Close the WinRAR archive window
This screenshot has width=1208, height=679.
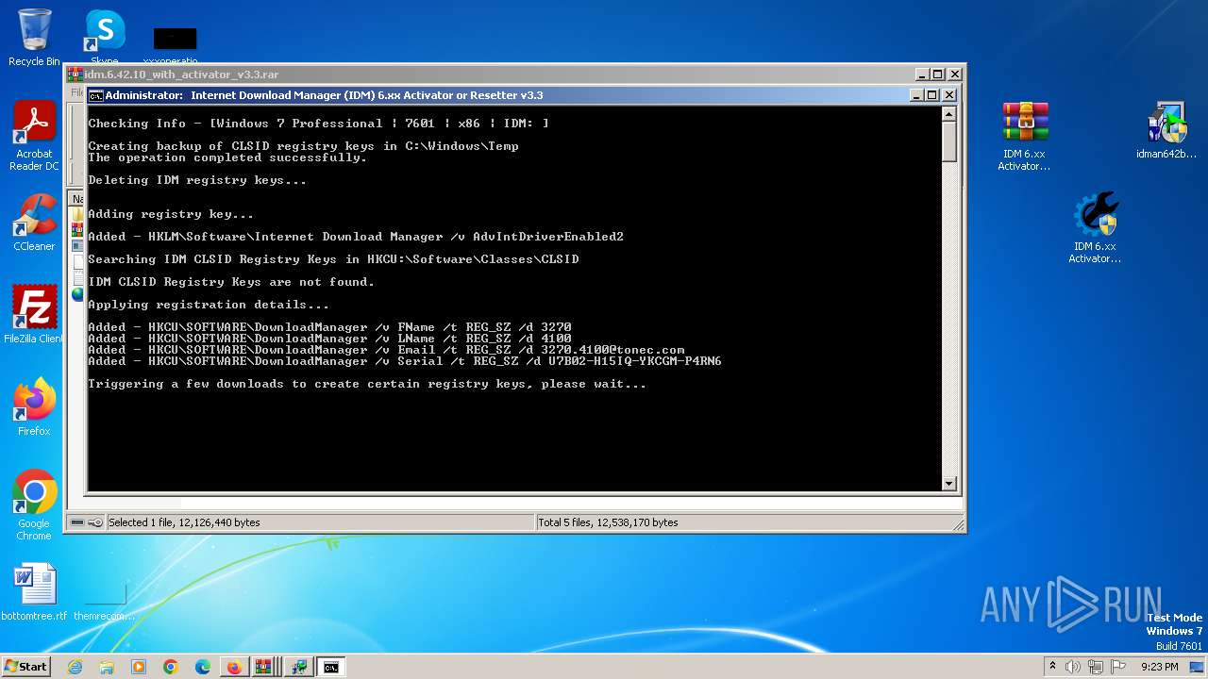(955, 75)
